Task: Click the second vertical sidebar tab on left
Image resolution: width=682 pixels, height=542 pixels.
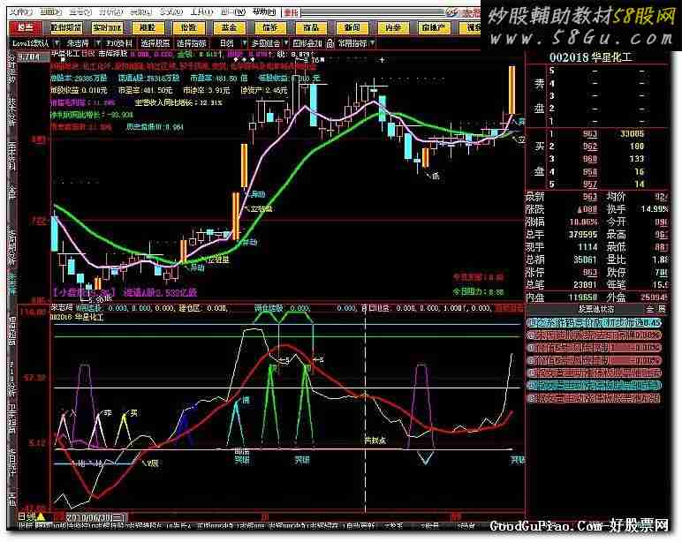Action: [x=11, y=111]
